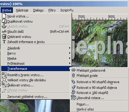Open the Průhlednost submenu entry

[x=36, y=64]
